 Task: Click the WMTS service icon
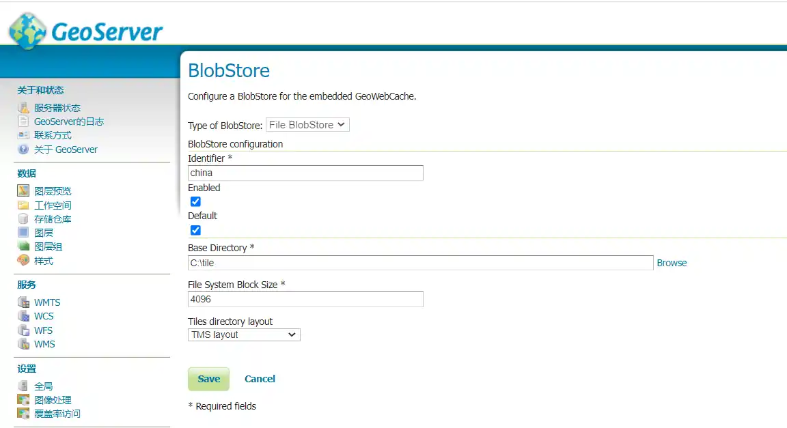23,302
